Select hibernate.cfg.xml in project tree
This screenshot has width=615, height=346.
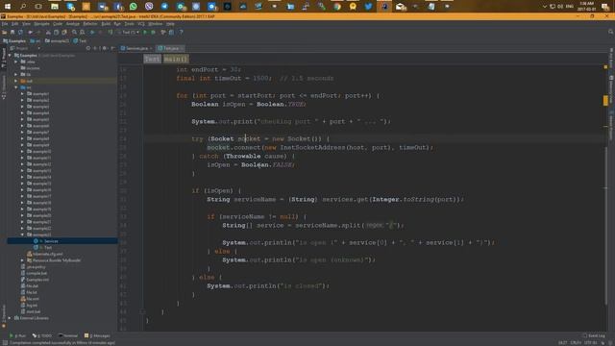coord(44,254)
